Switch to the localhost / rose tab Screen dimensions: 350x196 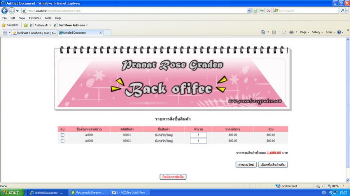tap(35, 33)
